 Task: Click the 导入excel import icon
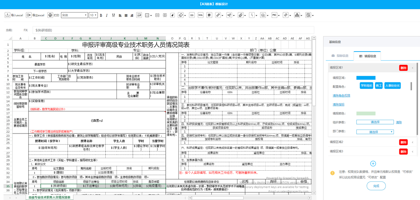pyautogui.click(x=7, y=15)
